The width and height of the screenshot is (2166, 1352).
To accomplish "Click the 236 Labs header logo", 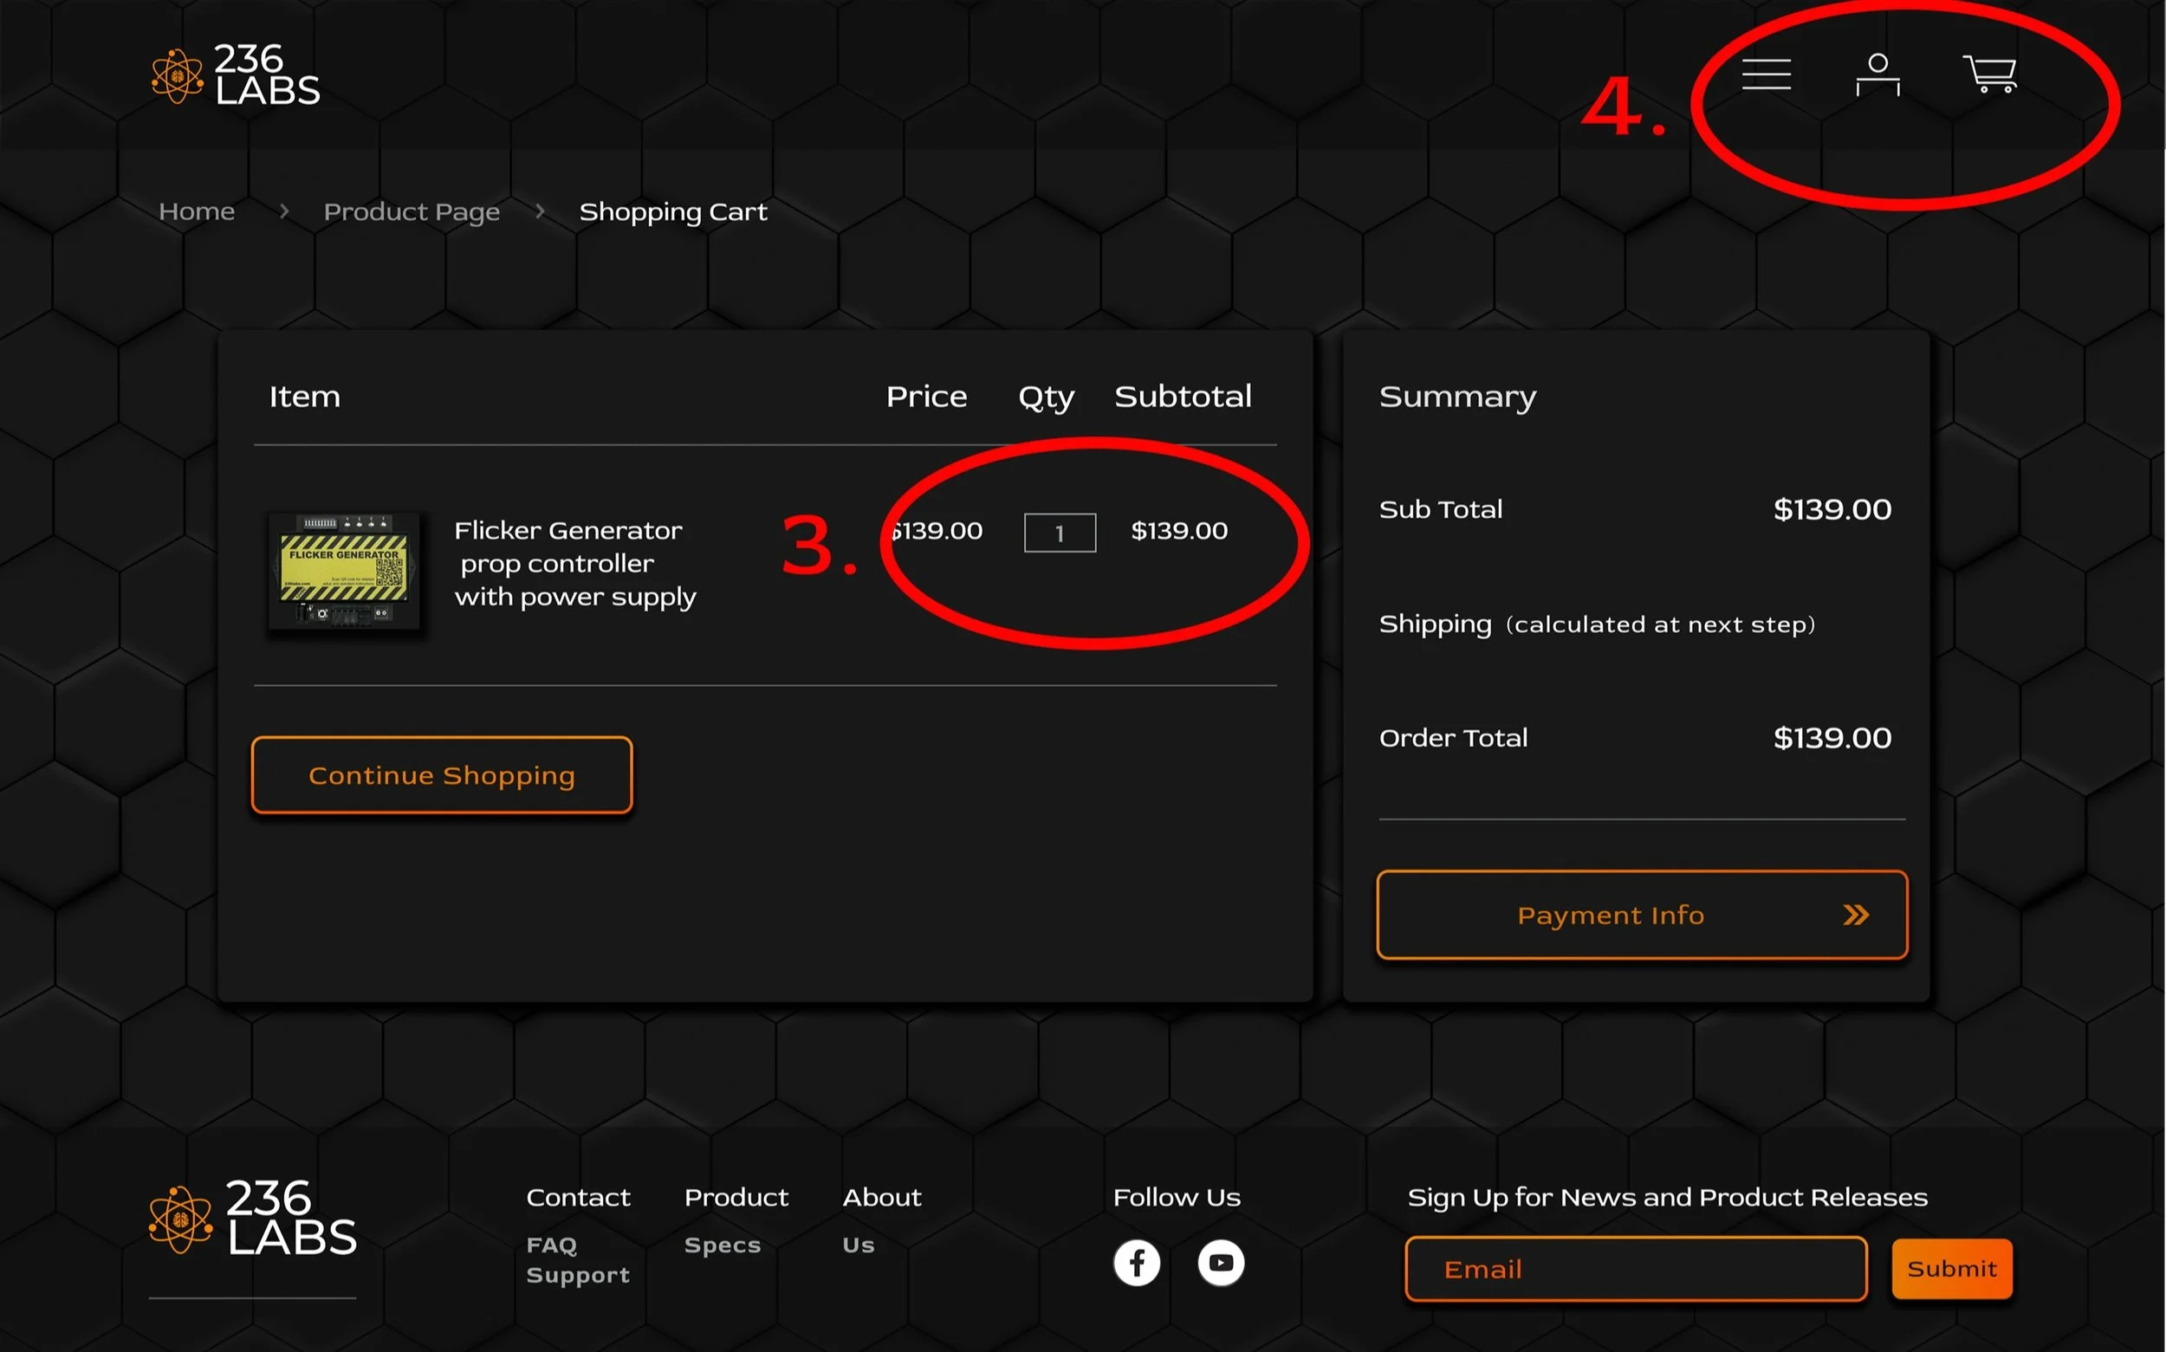I will [x=237, y=76].
